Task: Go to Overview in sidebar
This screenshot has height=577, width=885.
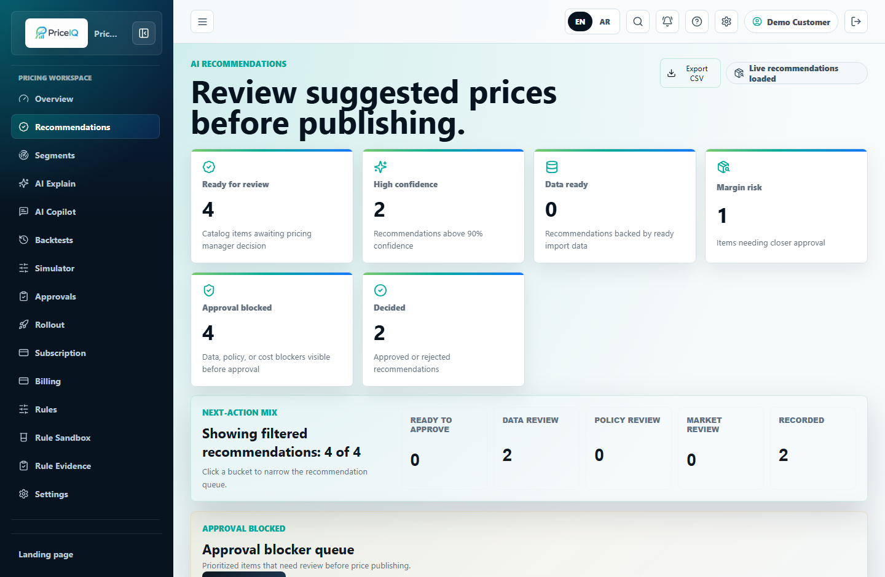Action: click(85, 99)
